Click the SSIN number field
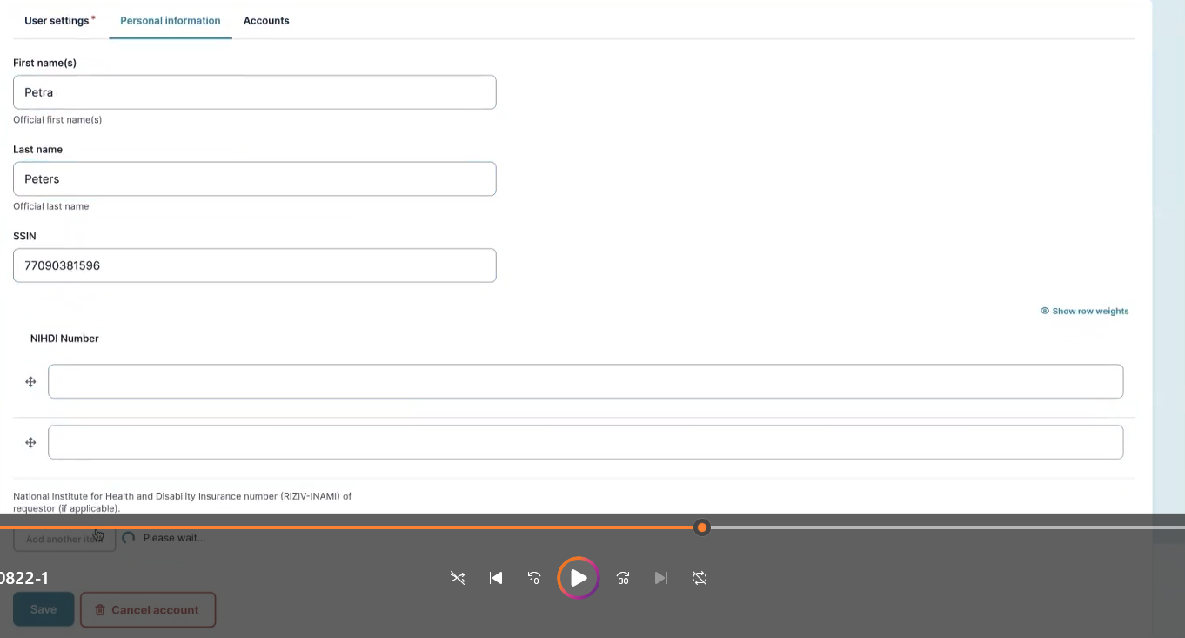Viewport: 1185px width, 638px height. pyautogui.click(x=254, y=265)
